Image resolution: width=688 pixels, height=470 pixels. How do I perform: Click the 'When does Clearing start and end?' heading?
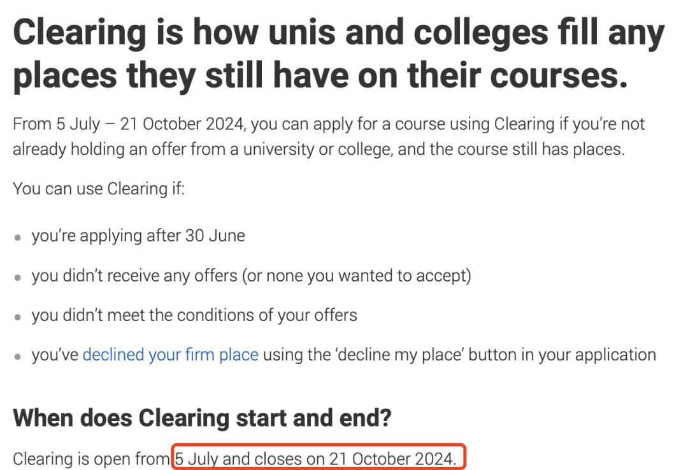(202, 418)
